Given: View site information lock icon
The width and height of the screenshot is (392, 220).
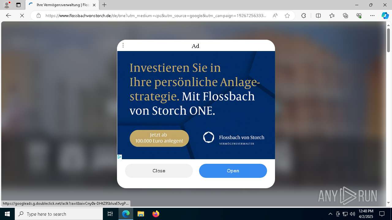Looking at the screenshot, I should (38, 16).
